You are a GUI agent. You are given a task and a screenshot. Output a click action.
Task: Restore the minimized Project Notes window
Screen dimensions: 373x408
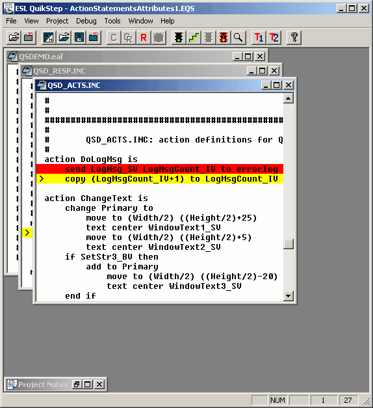tap(77, 385)
